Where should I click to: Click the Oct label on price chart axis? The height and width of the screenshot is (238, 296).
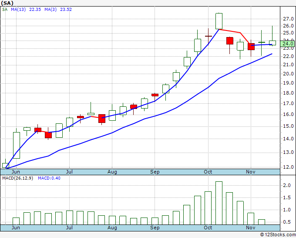(x=209, y=172)
